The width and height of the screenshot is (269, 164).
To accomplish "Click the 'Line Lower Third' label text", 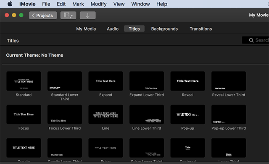I will 147,128.
